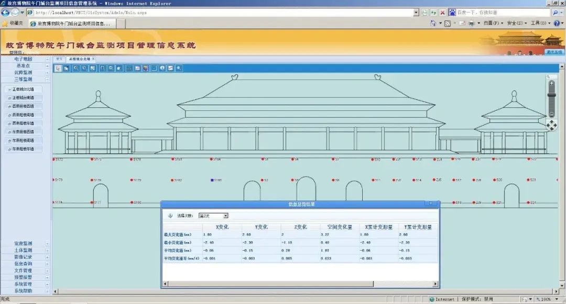Click the X变化 column header
Image resolution: width=566 pixels, height=304 pixels.
(222, 227)
